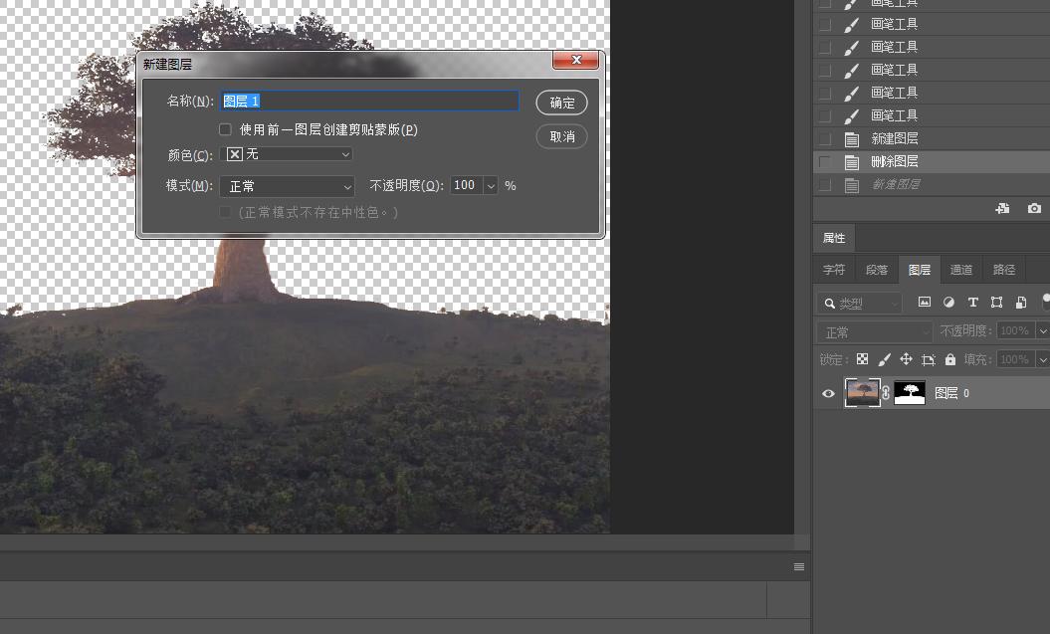Screen dimensions: 1050x634
Task: Switch to the 字符 tab
Action: tap(834, 269)
